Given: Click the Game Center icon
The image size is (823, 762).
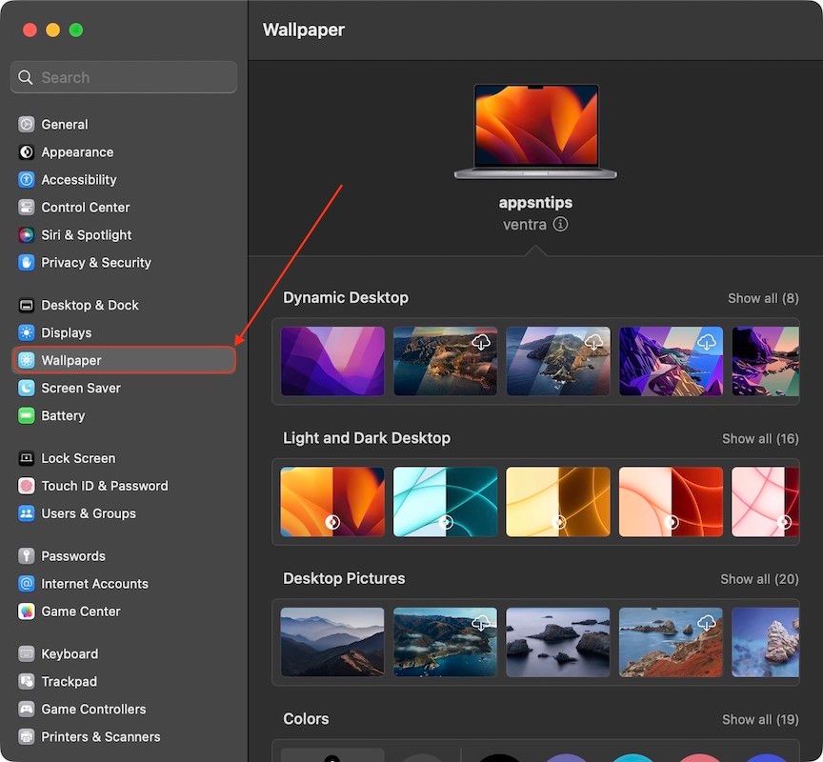Looking at the screenshot, I should (26, 612).
